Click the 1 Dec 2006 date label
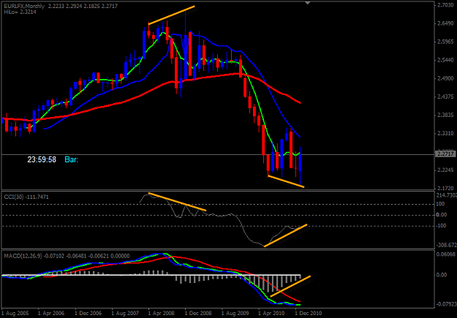 coord(88,314)
